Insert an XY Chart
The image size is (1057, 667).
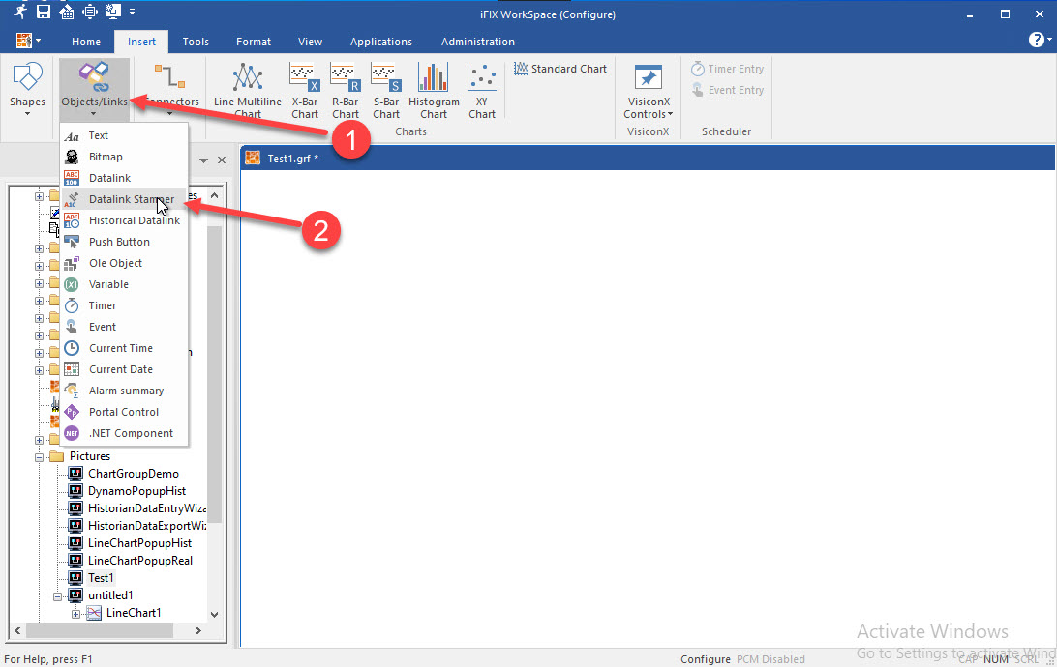click(x=482, y=90)
